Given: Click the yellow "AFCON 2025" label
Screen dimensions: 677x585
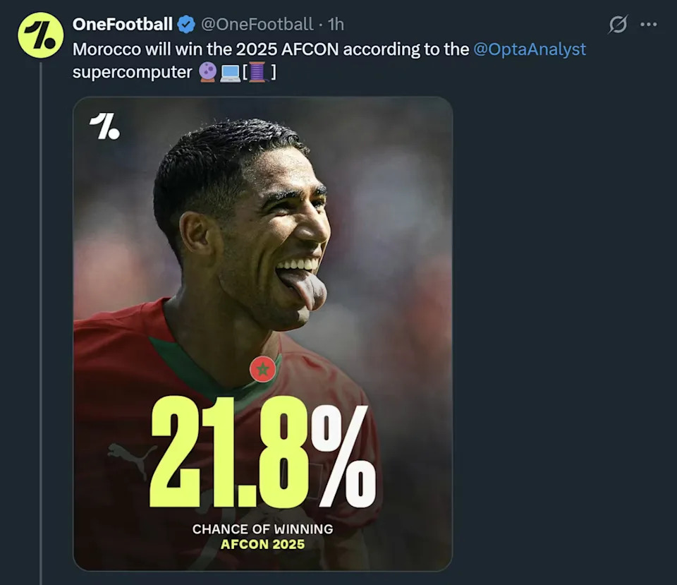Looking at the screenshot, I should pyautogui.click(x=262, y=544).
